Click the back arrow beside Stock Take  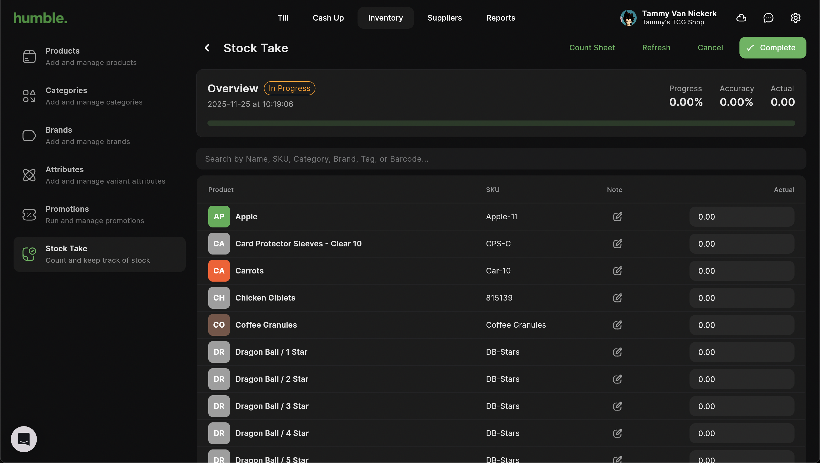click(x=207, y=48)
